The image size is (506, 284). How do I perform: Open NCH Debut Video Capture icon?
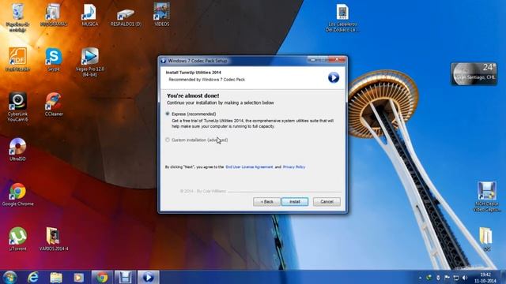tap(487, 196)
